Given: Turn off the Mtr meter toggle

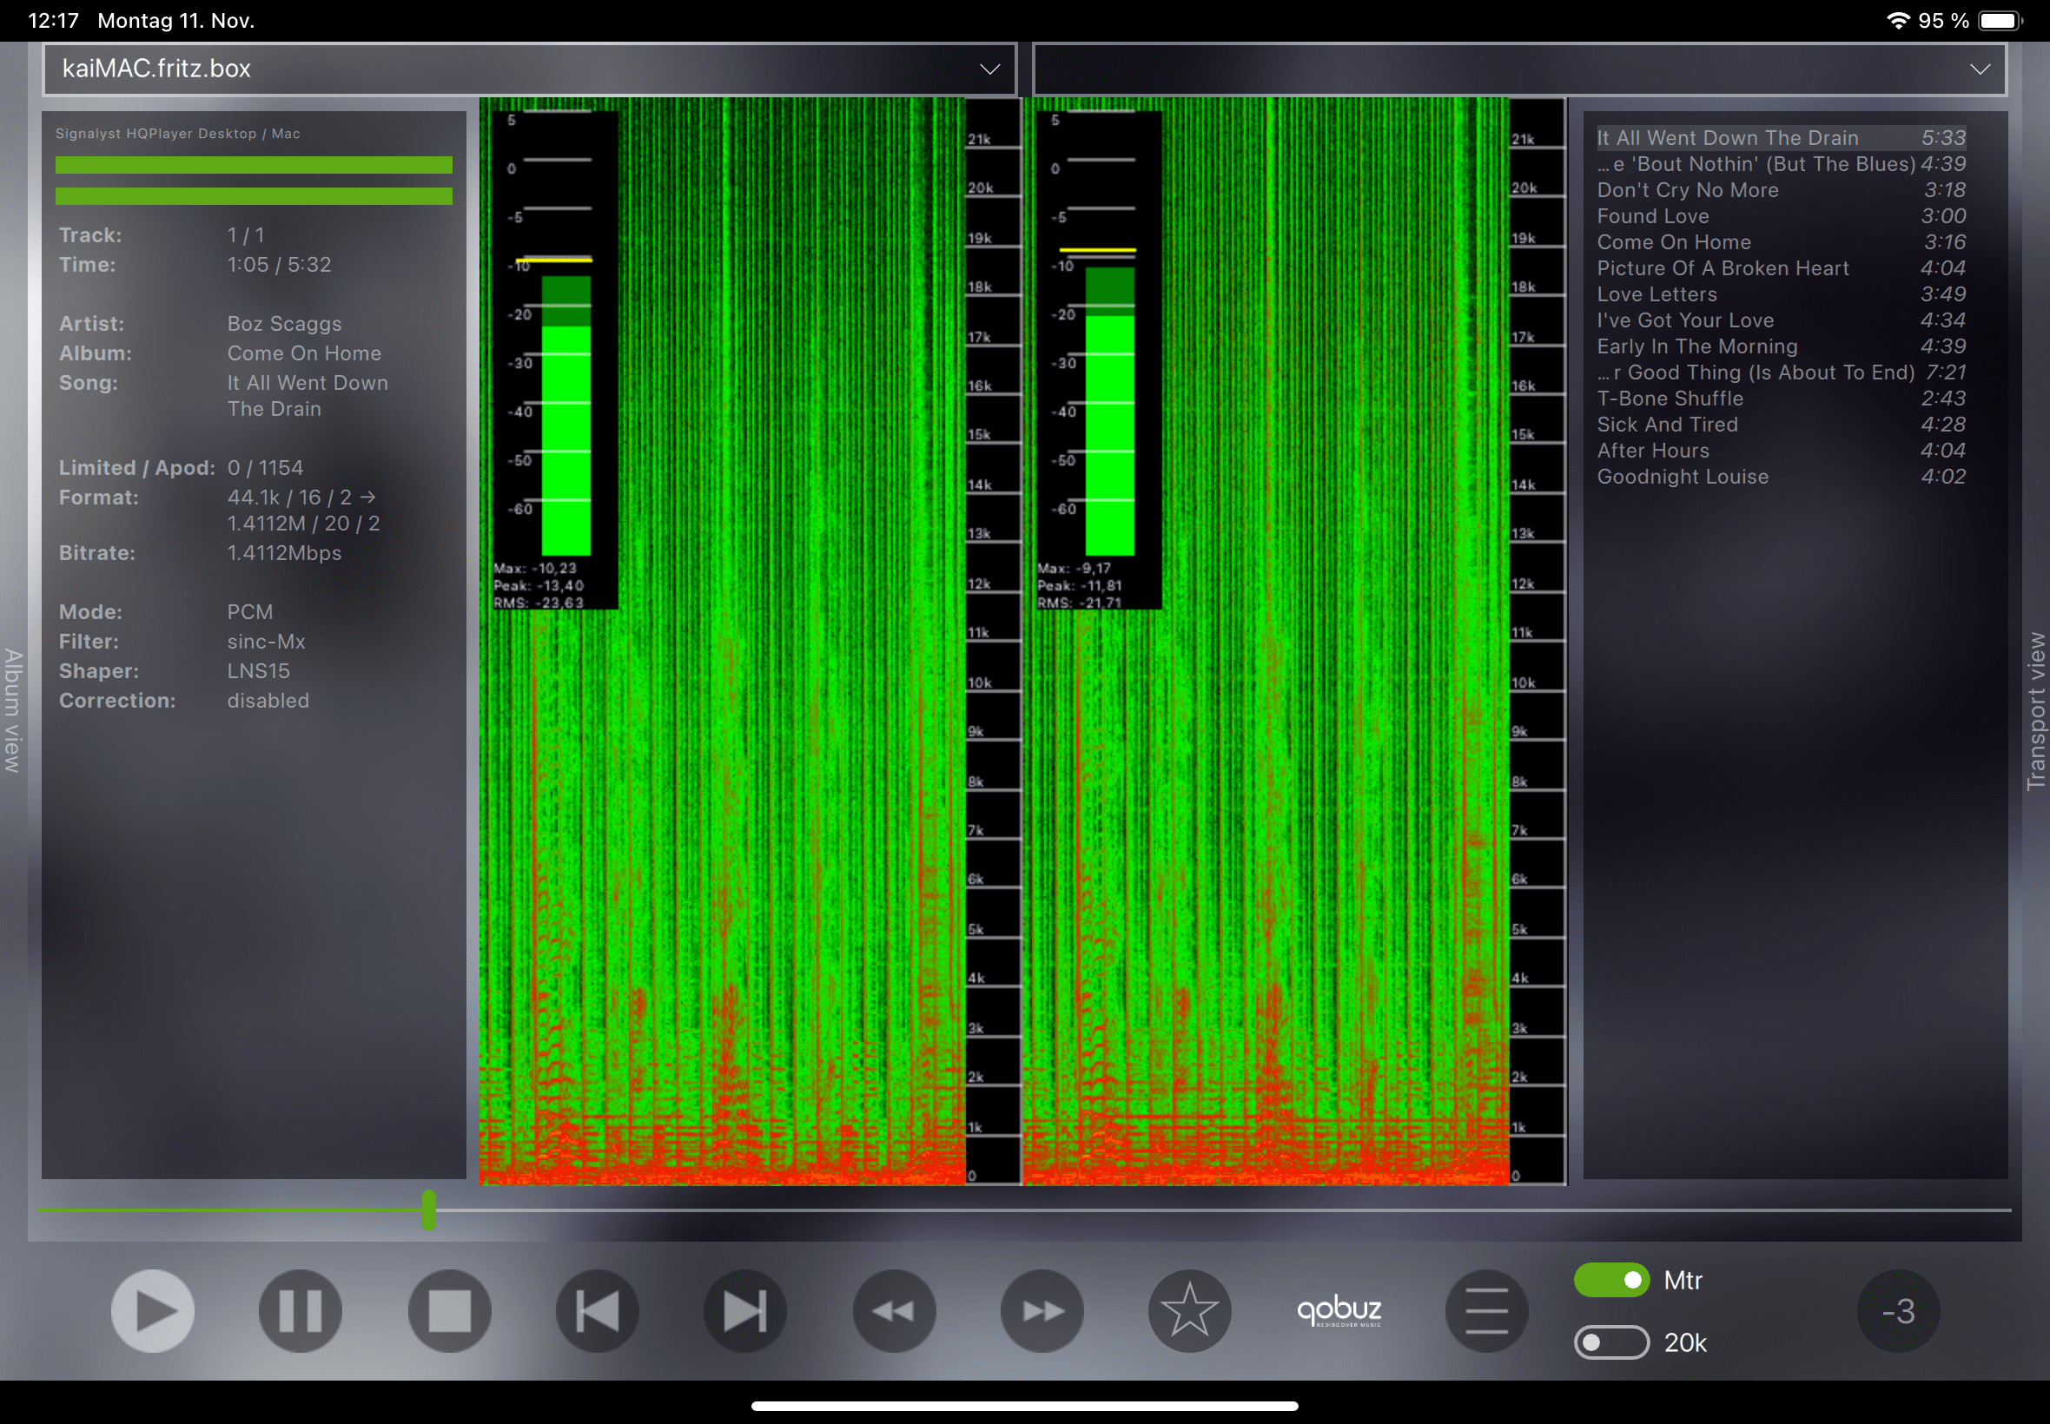Looking at the screenshot, I should pyautogui.click(x=1612, y=1281).
